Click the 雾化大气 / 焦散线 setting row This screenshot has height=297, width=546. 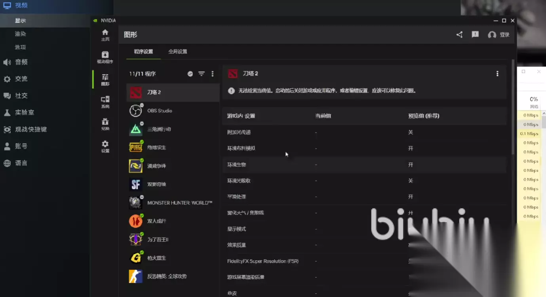click(364, 213)
